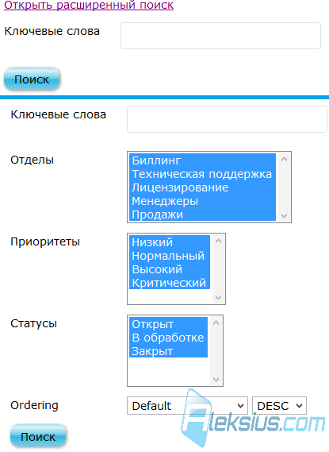This screenshot has height=452, width=329.
Task: Select В обработке status option
Action: (169, 338)
